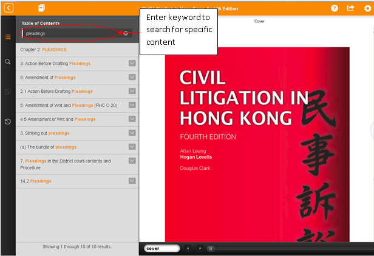
Task: Open the annotations notes sidebar icon
Action: click(8, 91)
